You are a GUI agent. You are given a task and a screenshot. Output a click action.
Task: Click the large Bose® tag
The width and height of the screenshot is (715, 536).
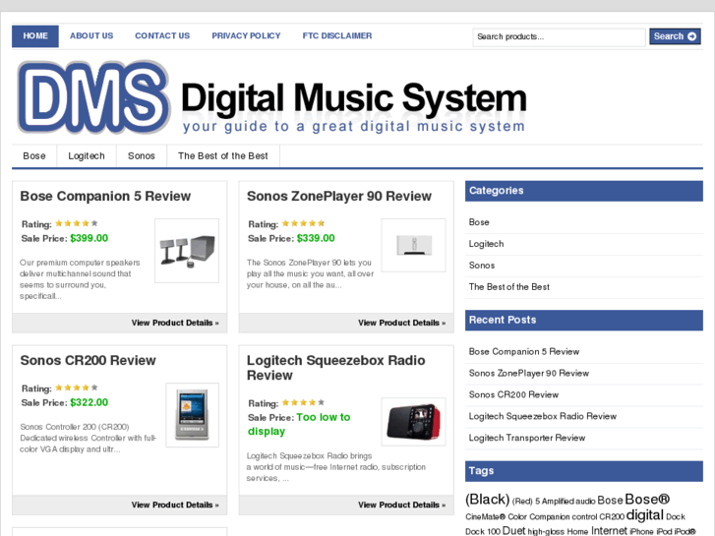pos(647,499)
